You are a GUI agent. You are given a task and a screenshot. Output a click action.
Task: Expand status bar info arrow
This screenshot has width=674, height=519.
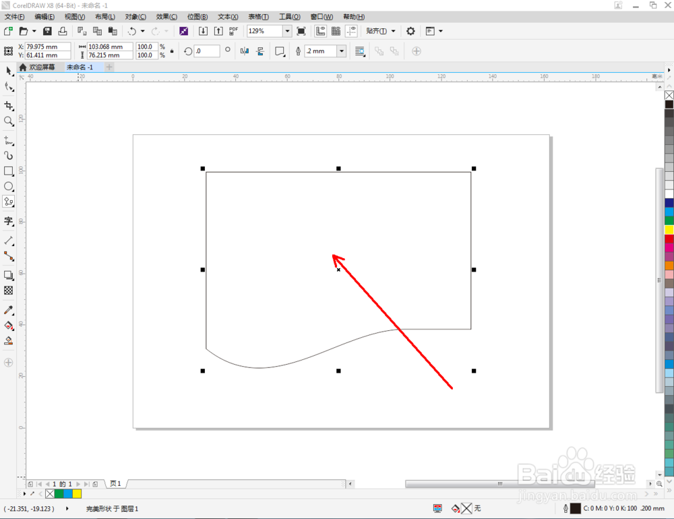tap(67, 509)
